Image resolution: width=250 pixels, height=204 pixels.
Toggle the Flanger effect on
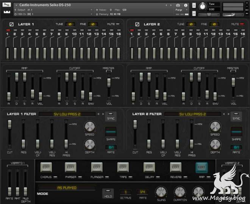[107, 177]
